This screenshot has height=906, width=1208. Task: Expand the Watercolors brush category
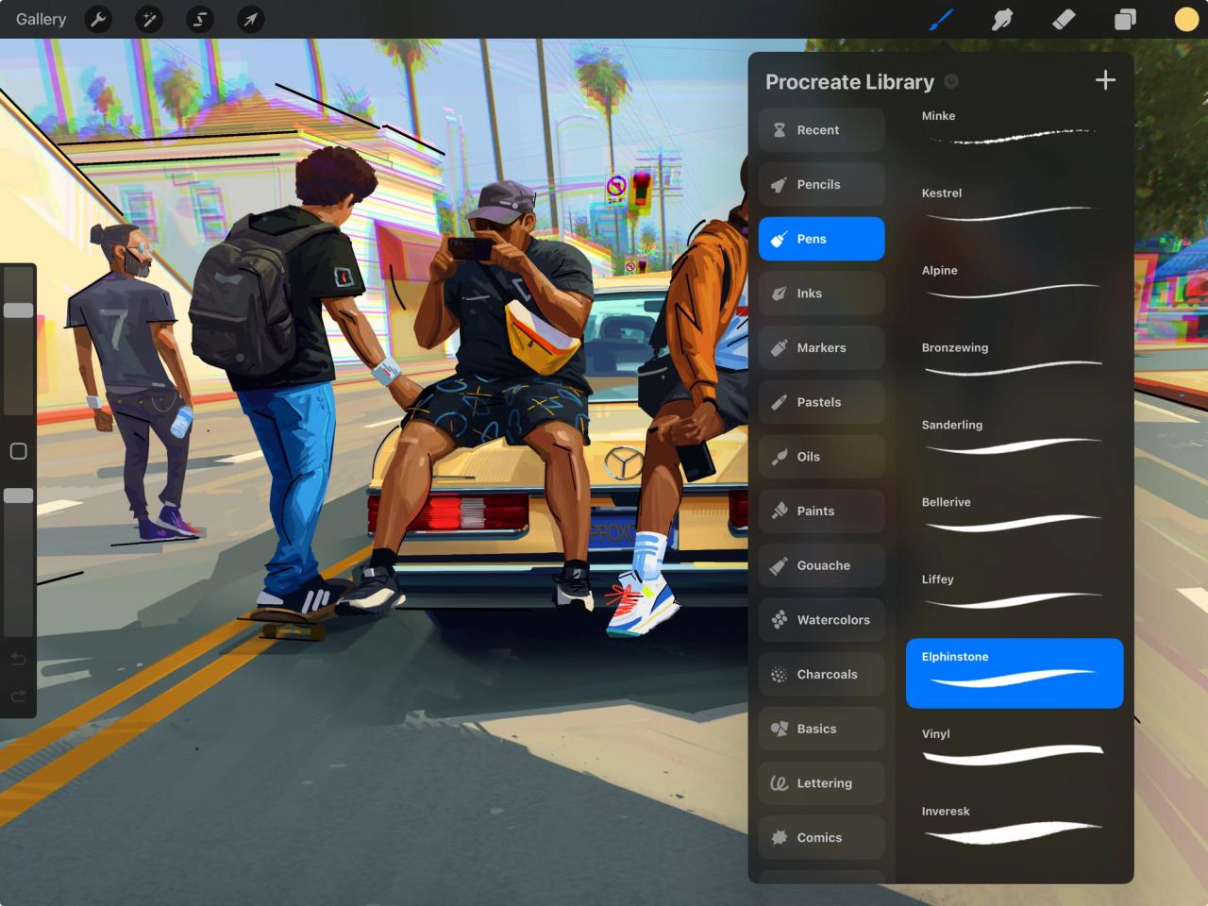tap(821, 619)
